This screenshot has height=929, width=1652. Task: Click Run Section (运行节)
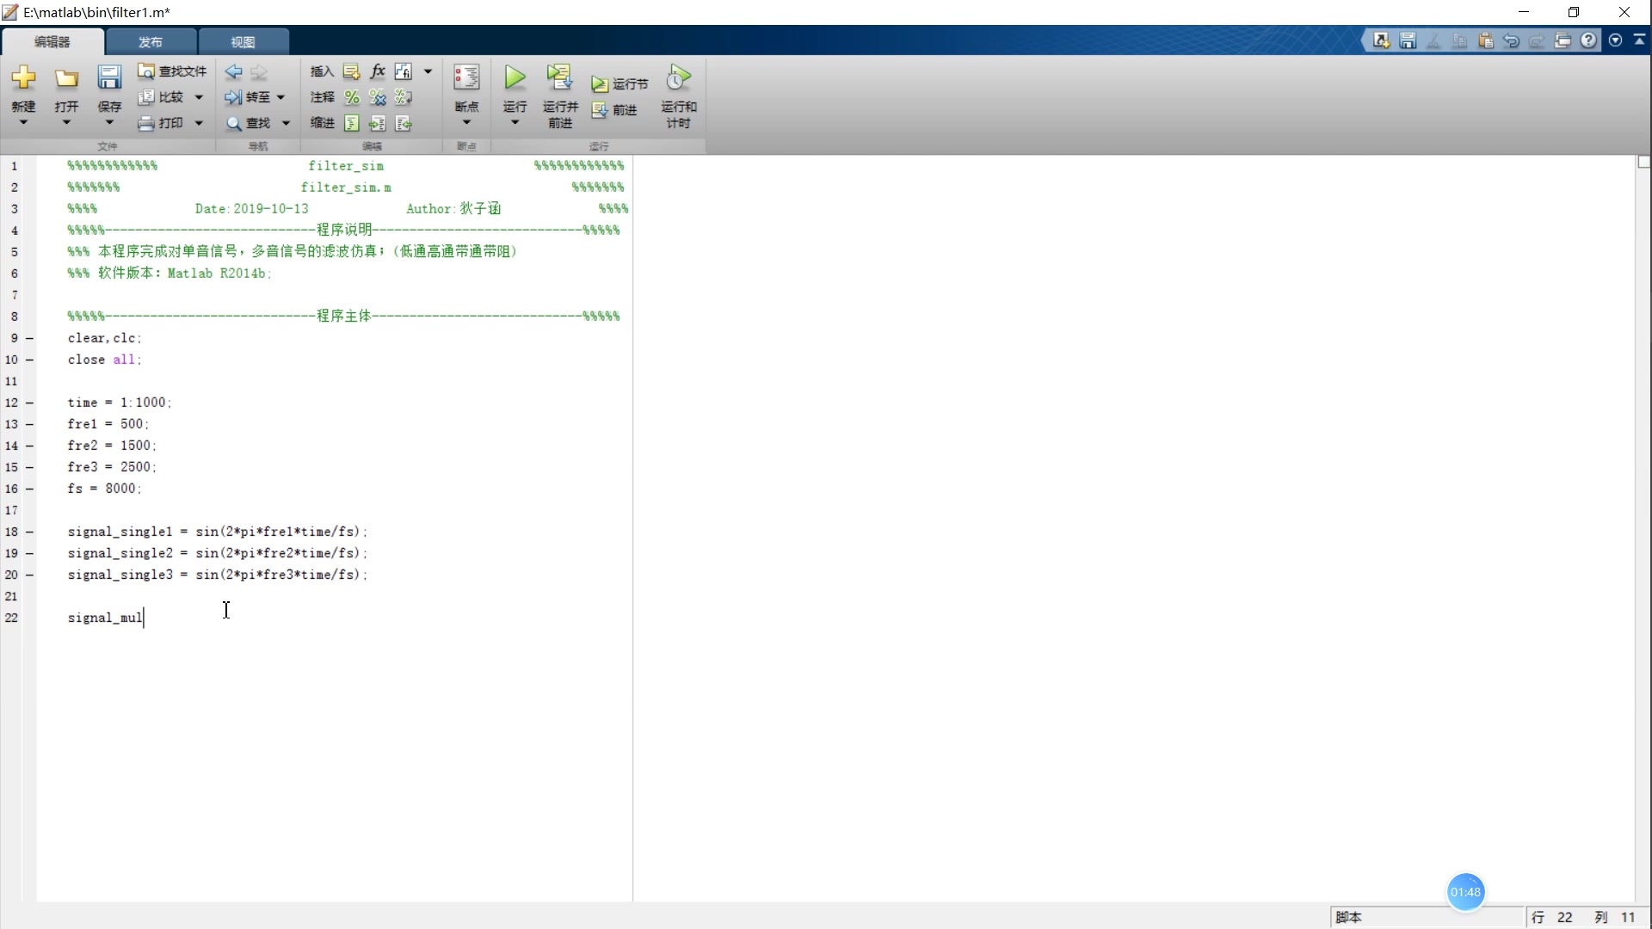[619, 84]
